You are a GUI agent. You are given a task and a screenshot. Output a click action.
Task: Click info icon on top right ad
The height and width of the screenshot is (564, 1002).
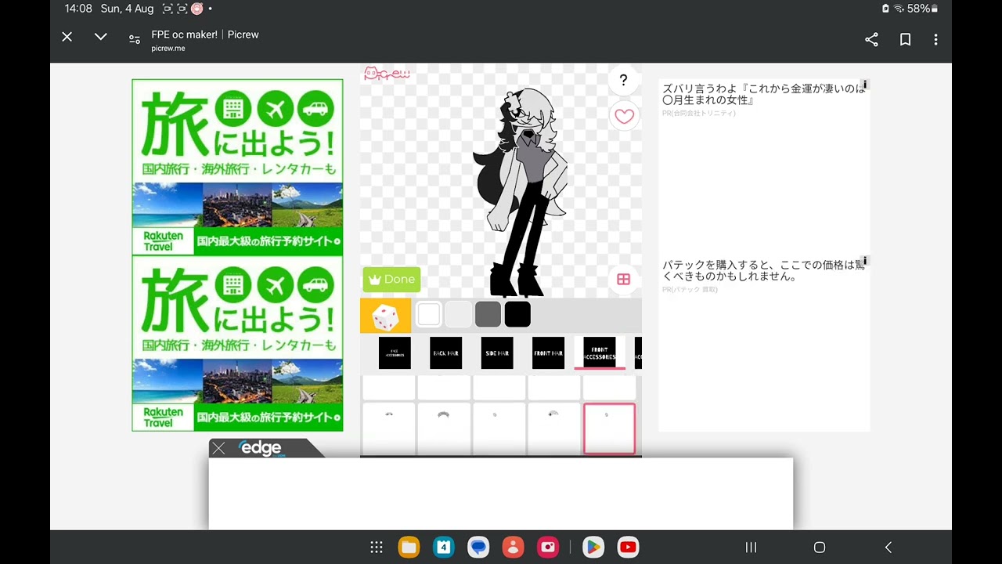point(865,85)
